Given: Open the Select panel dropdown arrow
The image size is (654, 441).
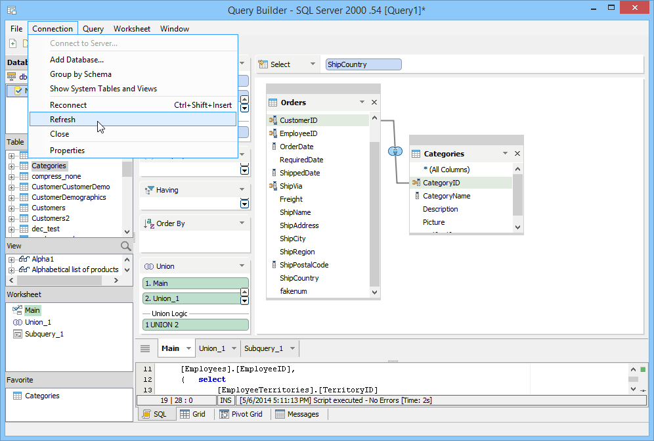Looking at the screenshot, I should [x=313, y=64].
